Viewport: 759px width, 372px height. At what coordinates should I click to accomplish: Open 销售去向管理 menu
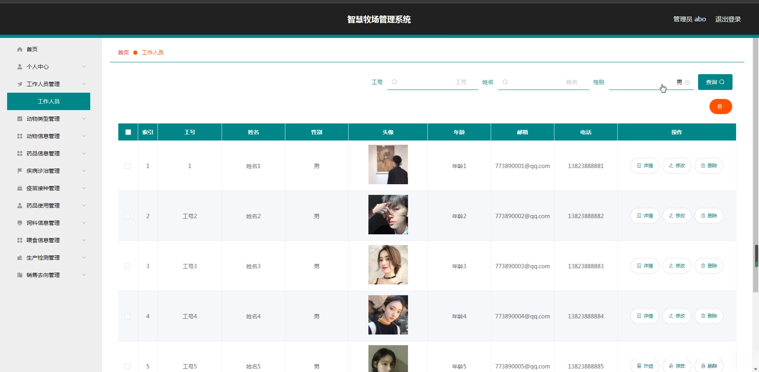(x=49, y=275)
